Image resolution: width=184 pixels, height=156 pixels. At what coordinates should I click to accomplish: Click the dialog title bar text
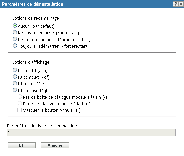pos(33,4)
